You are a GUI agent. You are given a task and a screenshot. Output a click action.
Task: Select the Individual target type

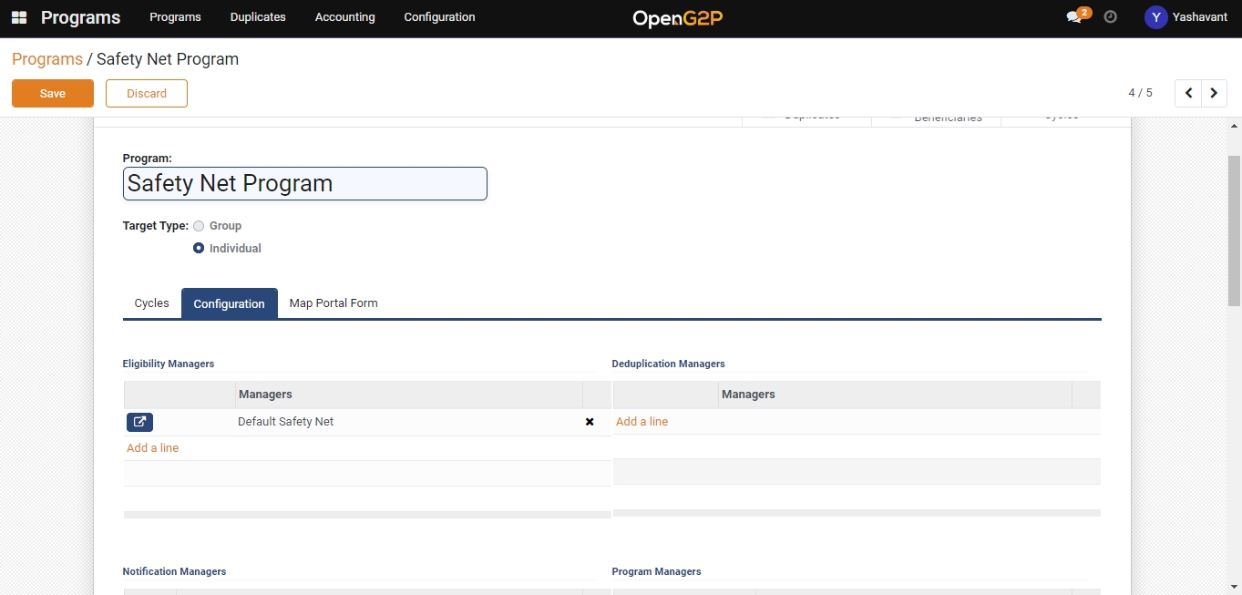[x=199, y=248]
